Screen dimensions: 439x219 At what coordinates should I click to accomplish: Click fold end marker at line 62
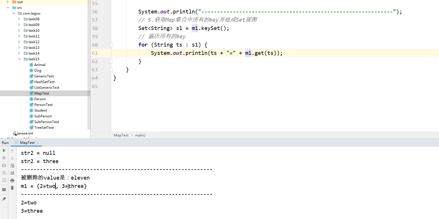[x=111, y=61]
